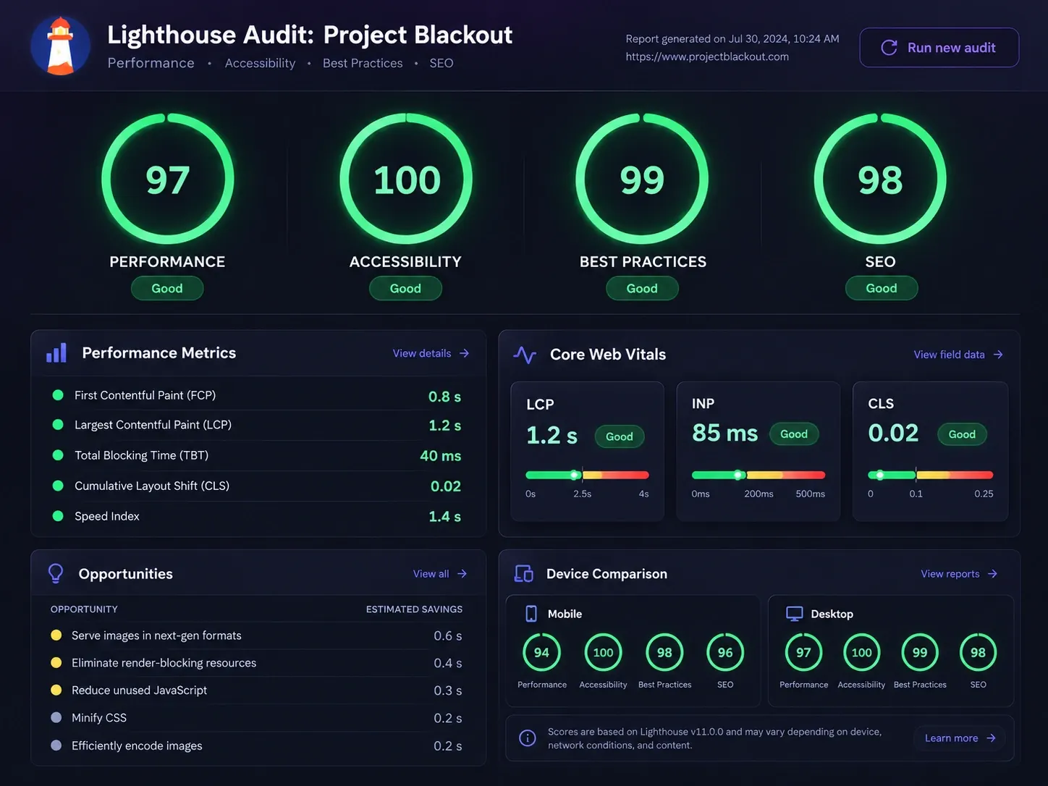Viewport: 1048px width, 786px height.
Task: Click the ESTIMATED SAVINGS column header
Action: (414, 609)
